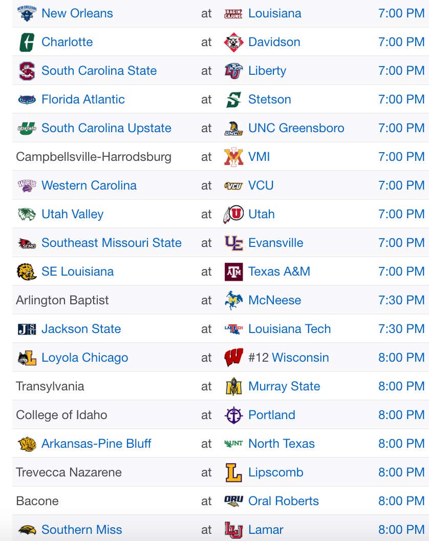
Task: Click the Utah Utes logo icon
Action: pyautogui.click(x=233, y=214)
